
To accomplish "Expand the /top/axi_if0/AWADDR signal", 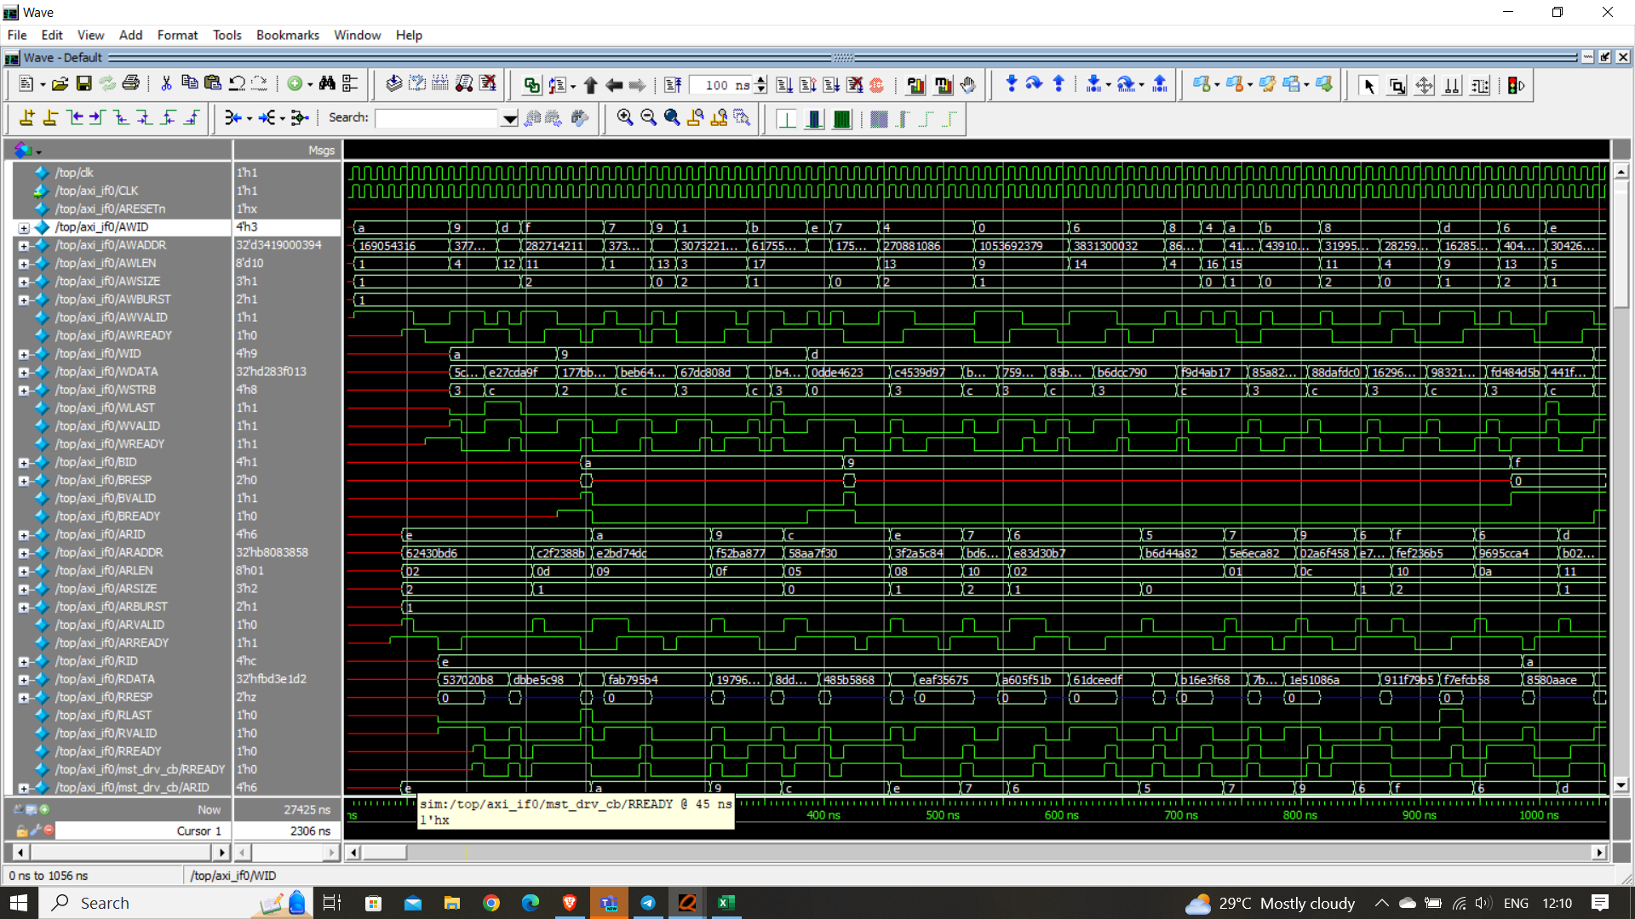I will click(24, 246).
